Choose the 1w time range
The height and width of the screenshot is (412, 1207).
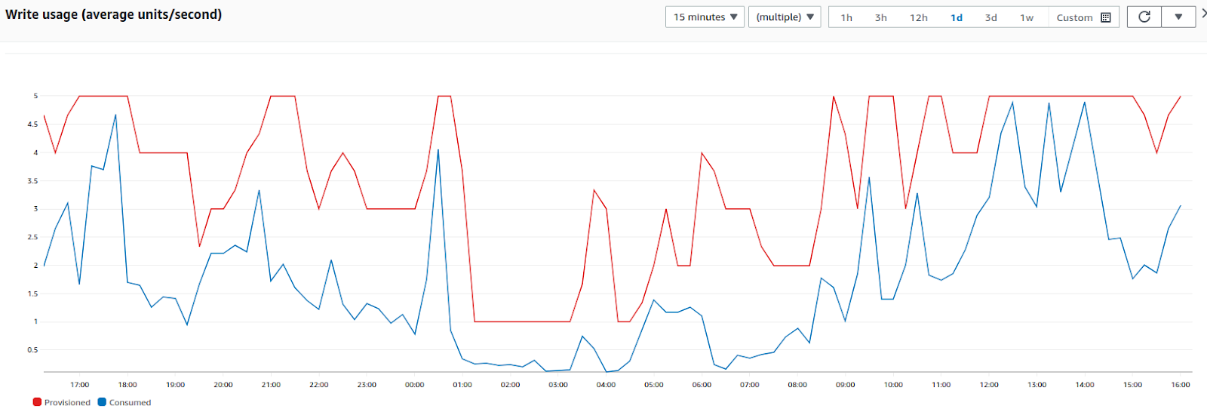click(x=1027, y=17)
